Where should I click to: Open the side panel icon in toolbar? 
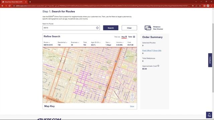tap(204, 6)
